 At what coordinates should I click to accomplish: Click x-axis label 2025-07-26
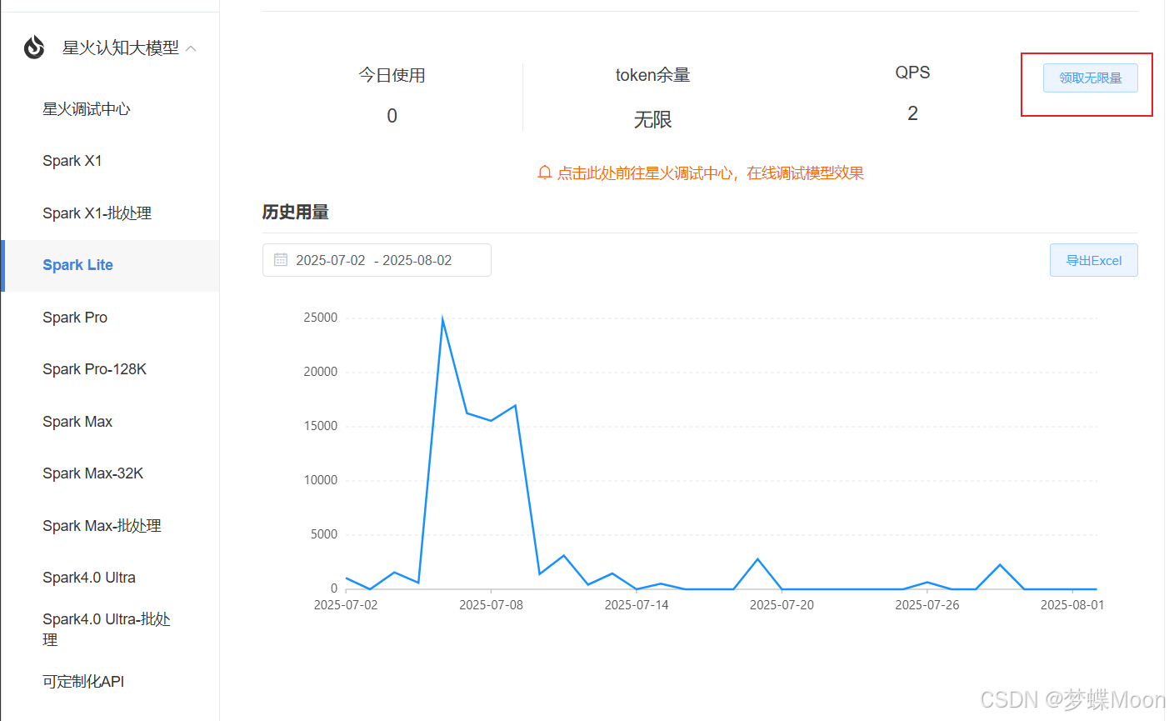[x=927, y=605]
